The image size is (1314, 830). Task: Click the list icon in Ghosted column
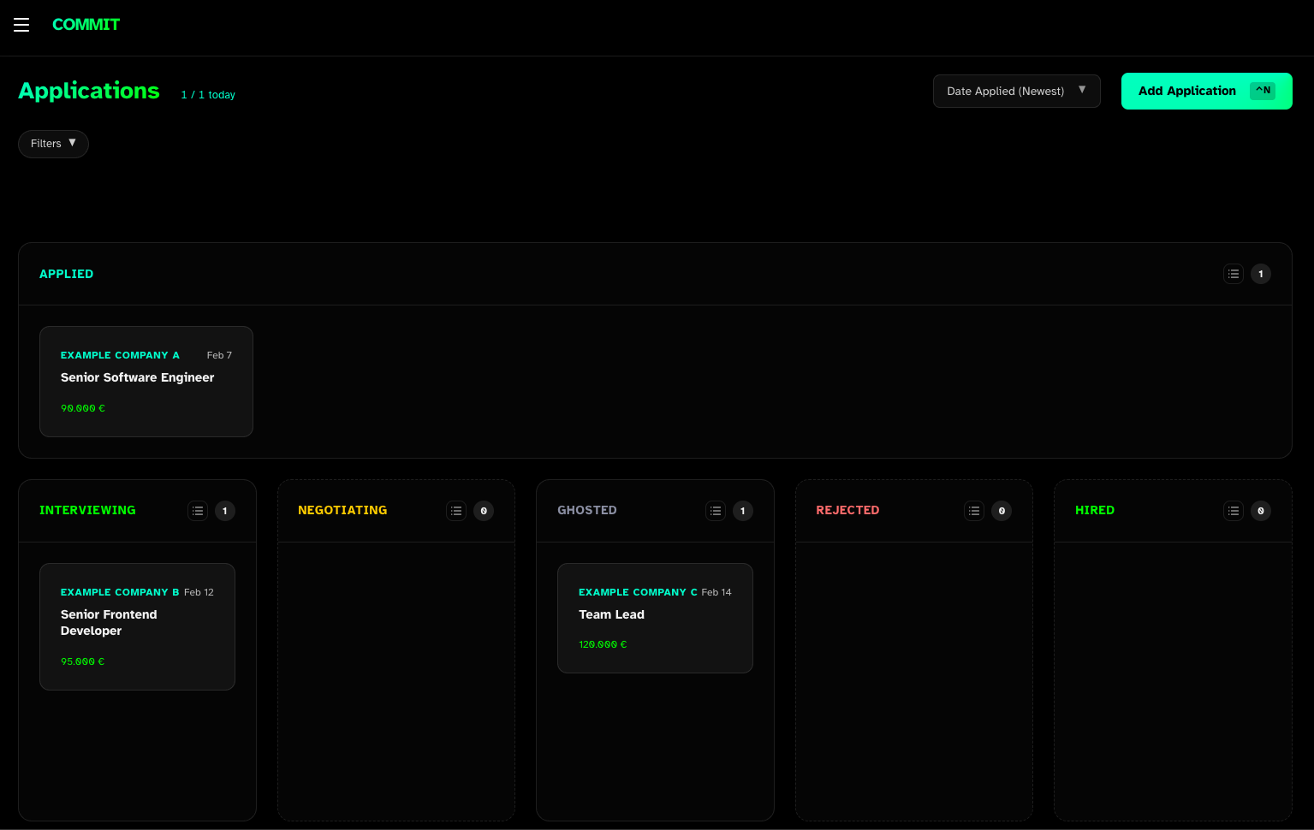[x=716, y=511]
